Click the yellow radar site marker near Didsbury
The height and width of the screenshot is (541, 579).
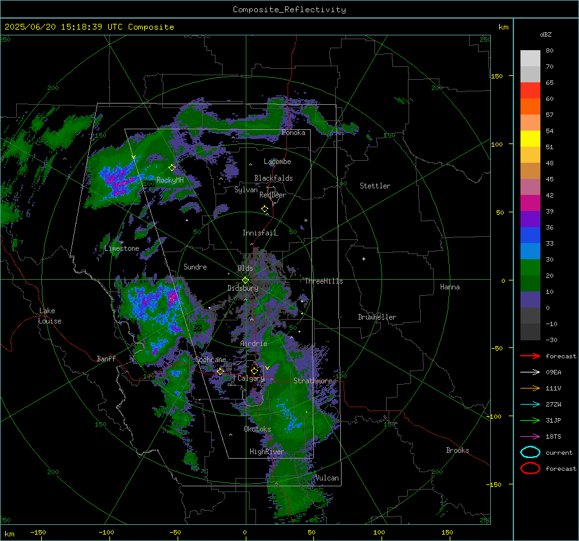246,280
